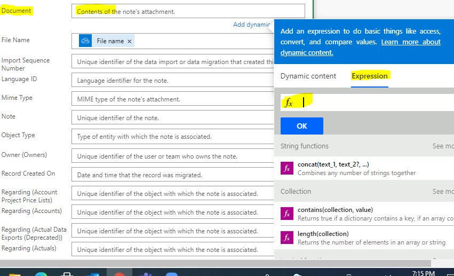
Task: Click the Record Created On label
Action: [28, 174]
